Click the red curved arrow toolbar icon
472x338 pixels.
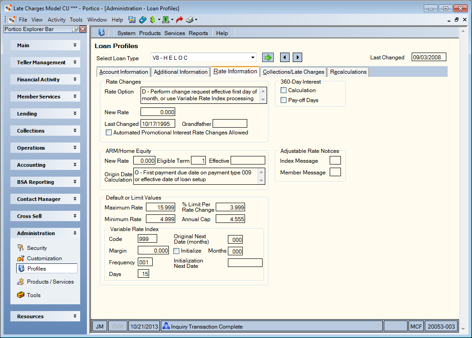tap(179, 20)
